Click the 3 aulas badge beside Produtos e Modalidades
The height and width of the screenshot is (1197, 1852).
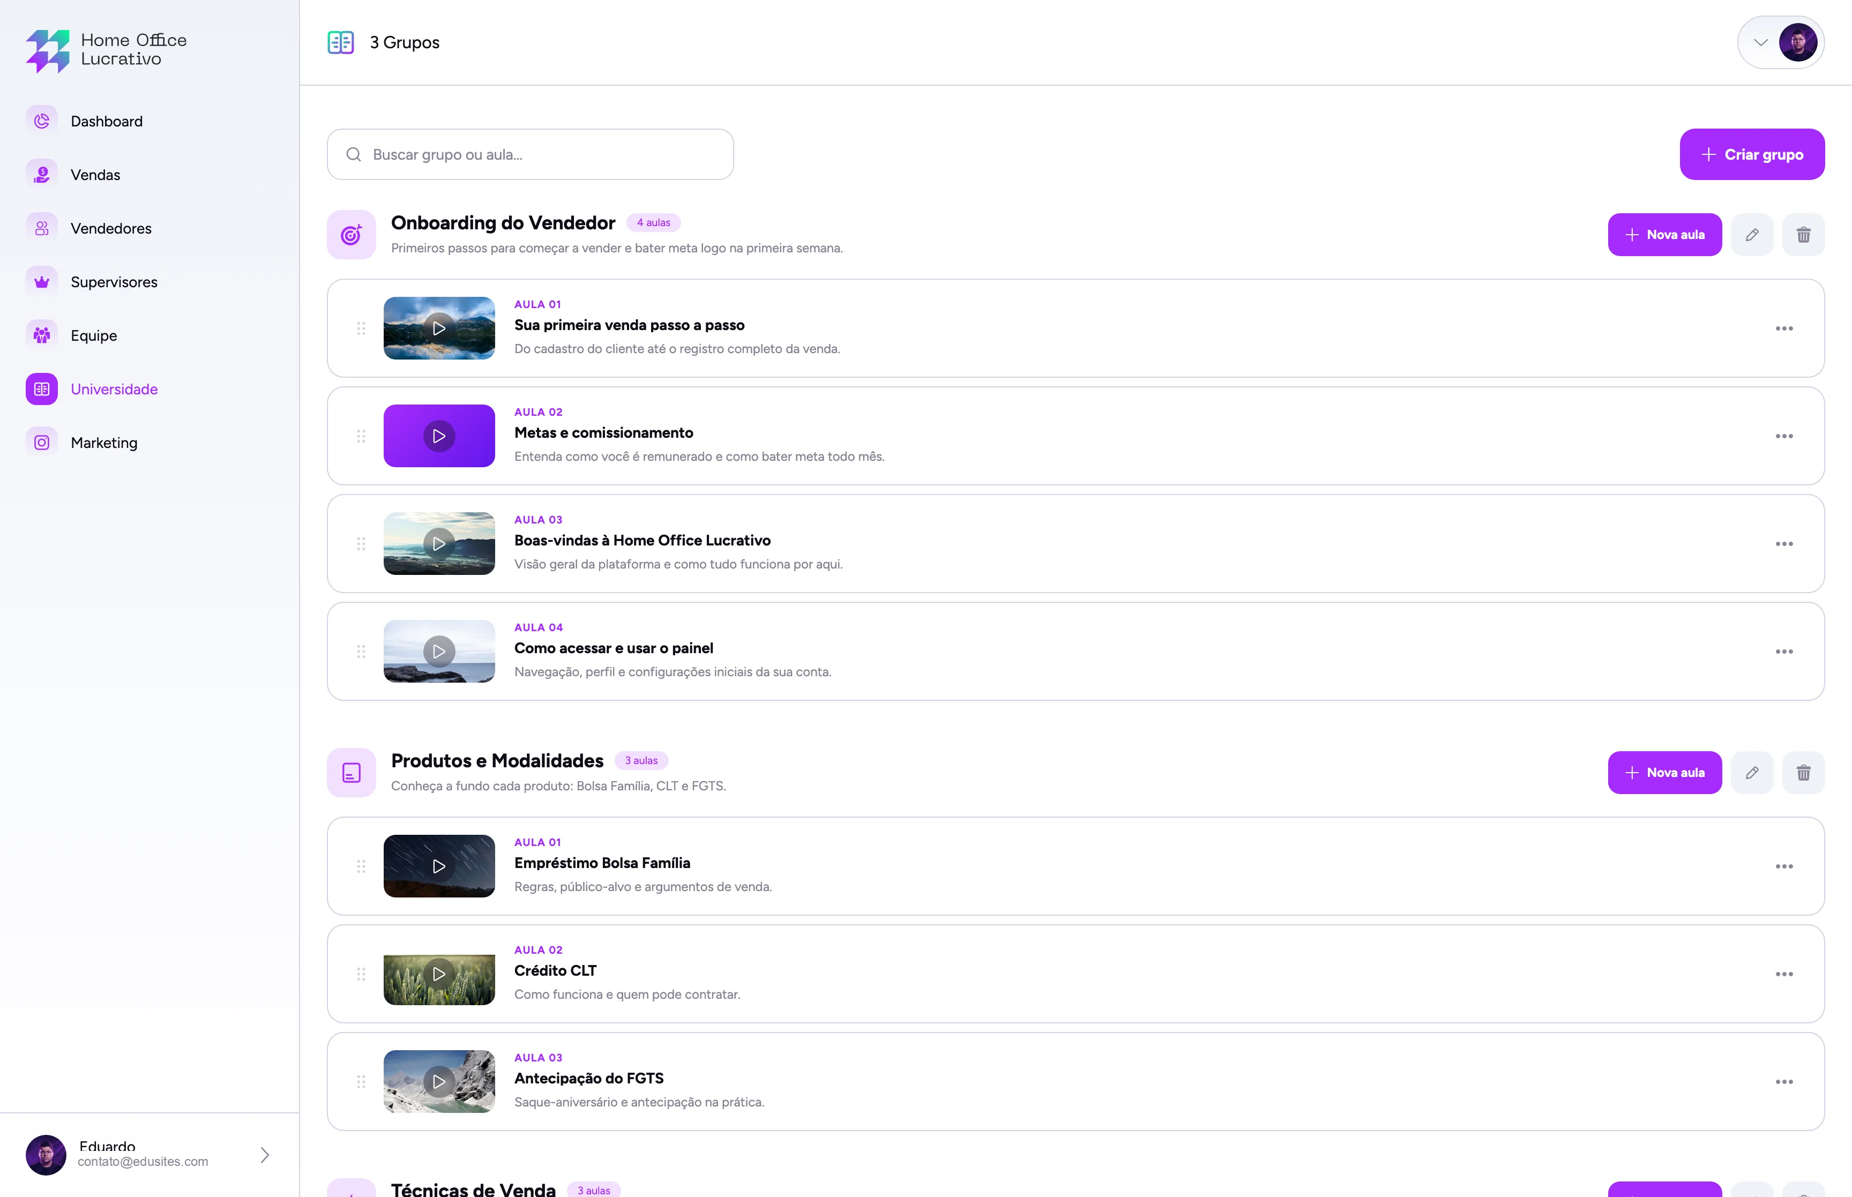point(641,761)
